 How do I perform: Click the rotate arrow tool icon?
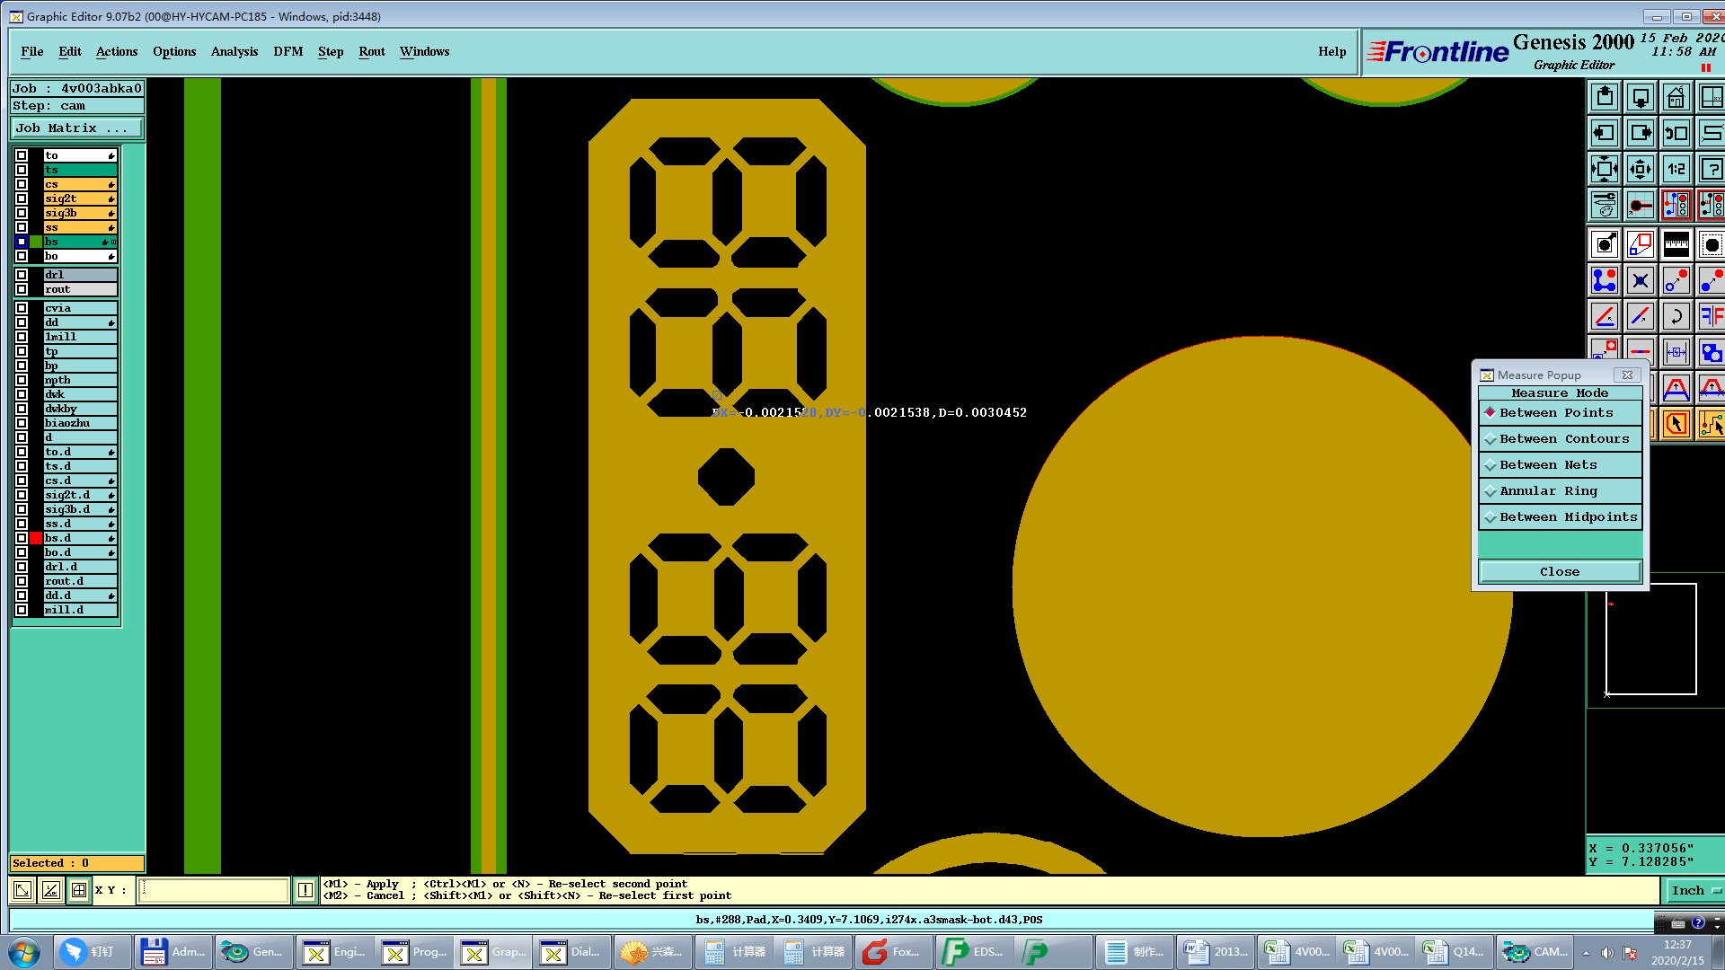pos(1676,316)
